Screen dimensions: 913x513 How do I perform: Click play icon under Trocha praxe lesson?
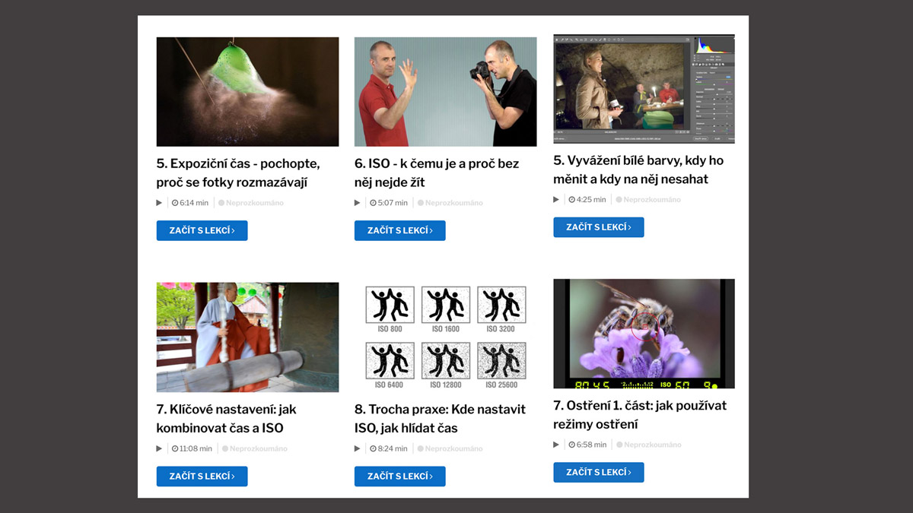[x=358, y=448]
